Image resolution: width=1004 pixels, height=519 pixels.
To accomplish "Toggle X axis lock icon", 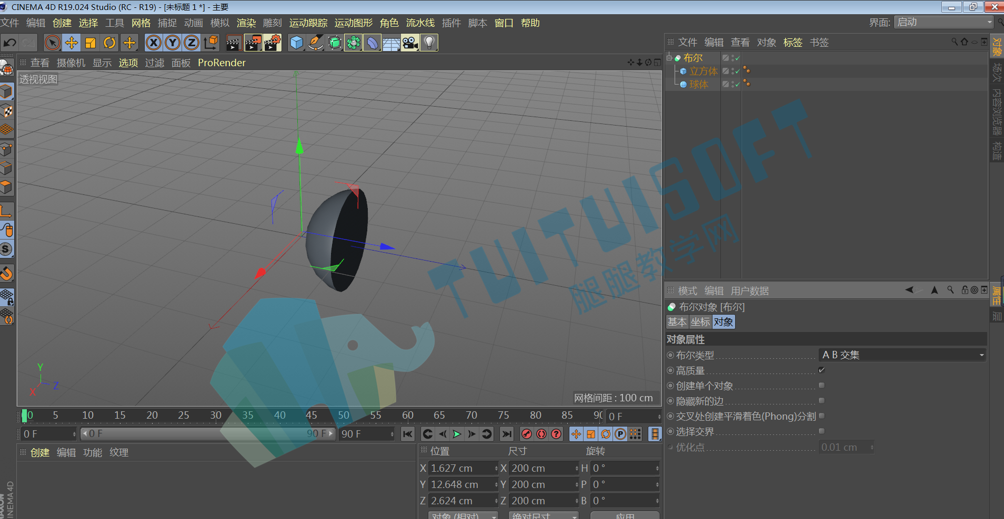I will pyautogui.click(x=153, y=43).
